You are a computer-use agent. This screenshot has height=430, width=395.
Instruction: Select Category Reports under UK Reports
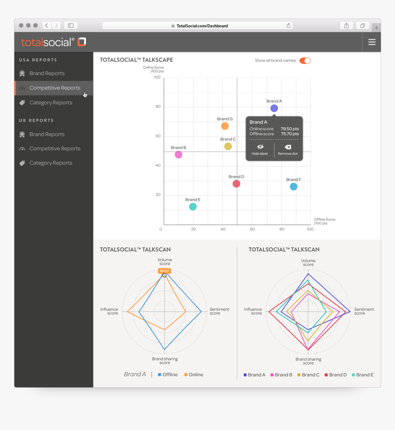click(x=51, y=163)
